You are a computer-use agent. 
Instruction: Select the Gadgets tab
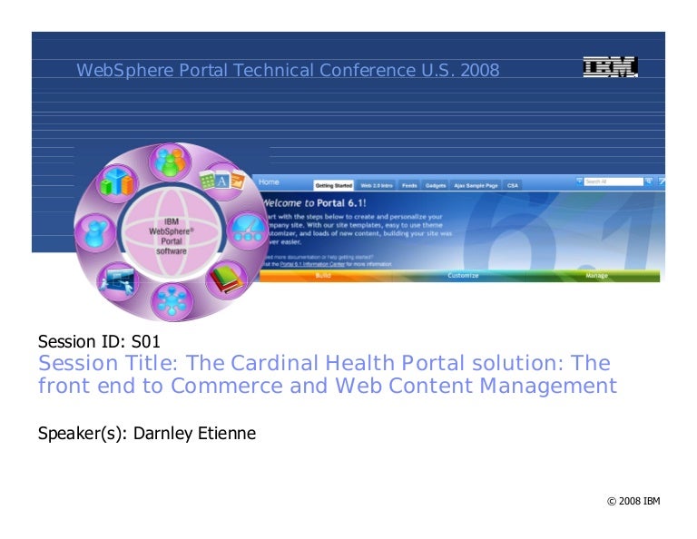(x=436, y=184)
